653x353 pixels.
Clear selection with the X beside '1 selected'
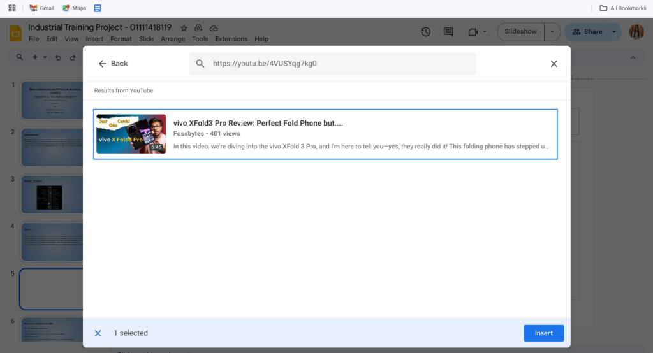click(98, 333)
